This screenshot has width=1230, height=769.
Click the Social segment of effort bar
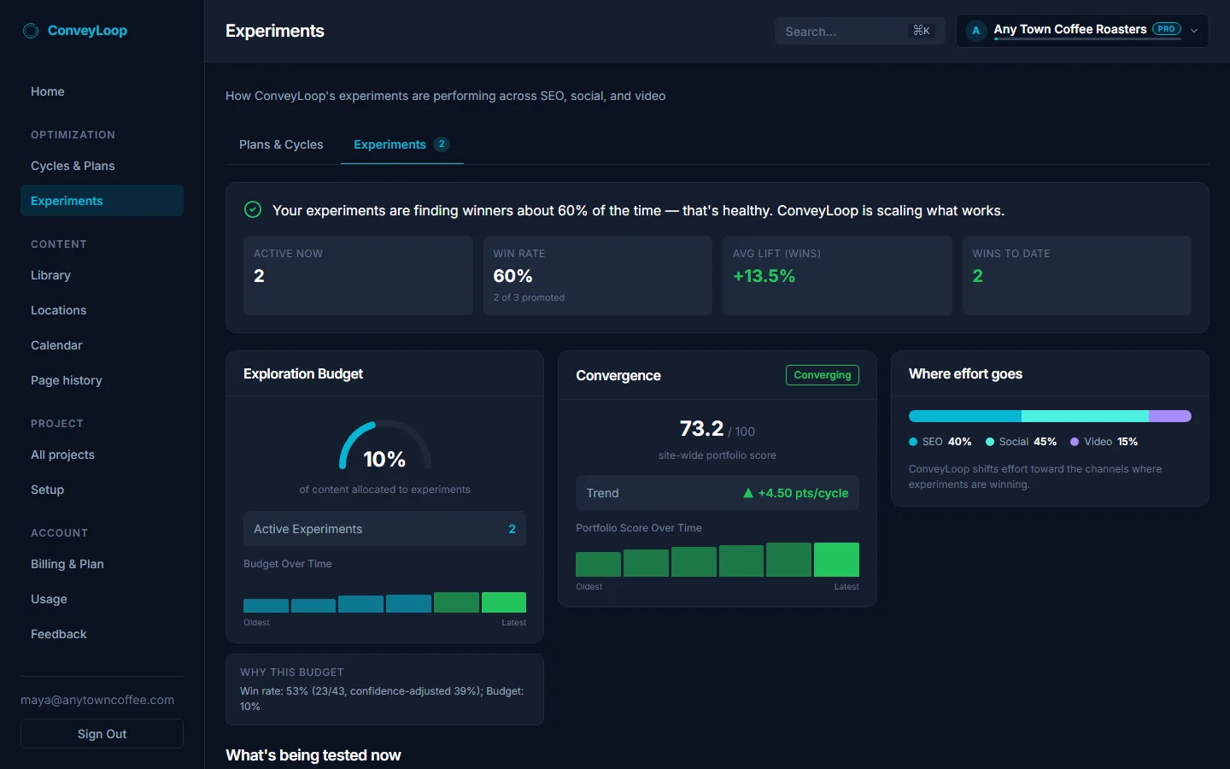click(1085, 416)
